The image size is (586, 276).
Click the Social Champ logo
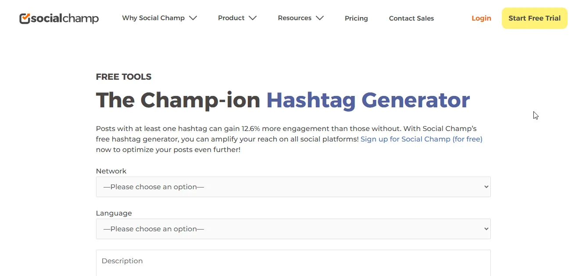click(59, 18)
